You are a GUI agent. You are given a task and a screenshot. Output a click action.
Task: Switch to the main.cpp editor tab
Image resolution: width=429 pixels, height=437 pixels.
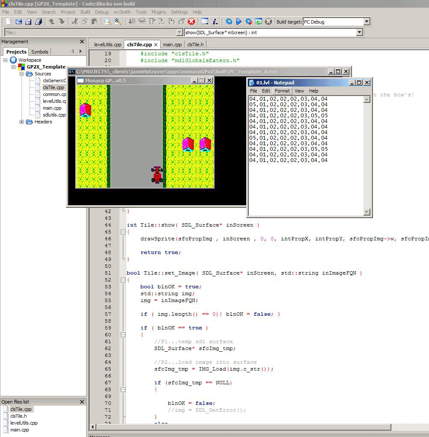pos(172,44)
